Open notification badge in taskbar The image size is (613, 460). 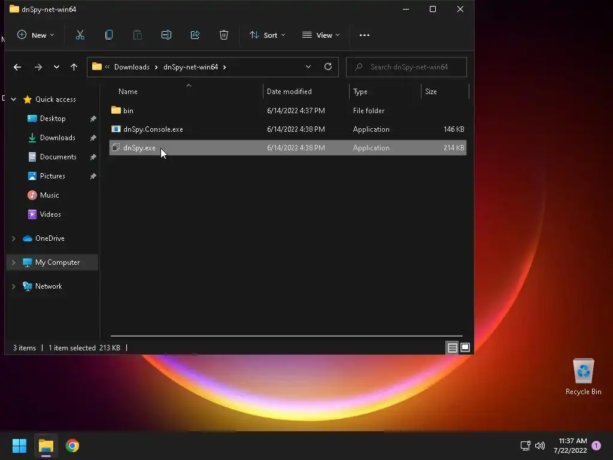point(596,446)
